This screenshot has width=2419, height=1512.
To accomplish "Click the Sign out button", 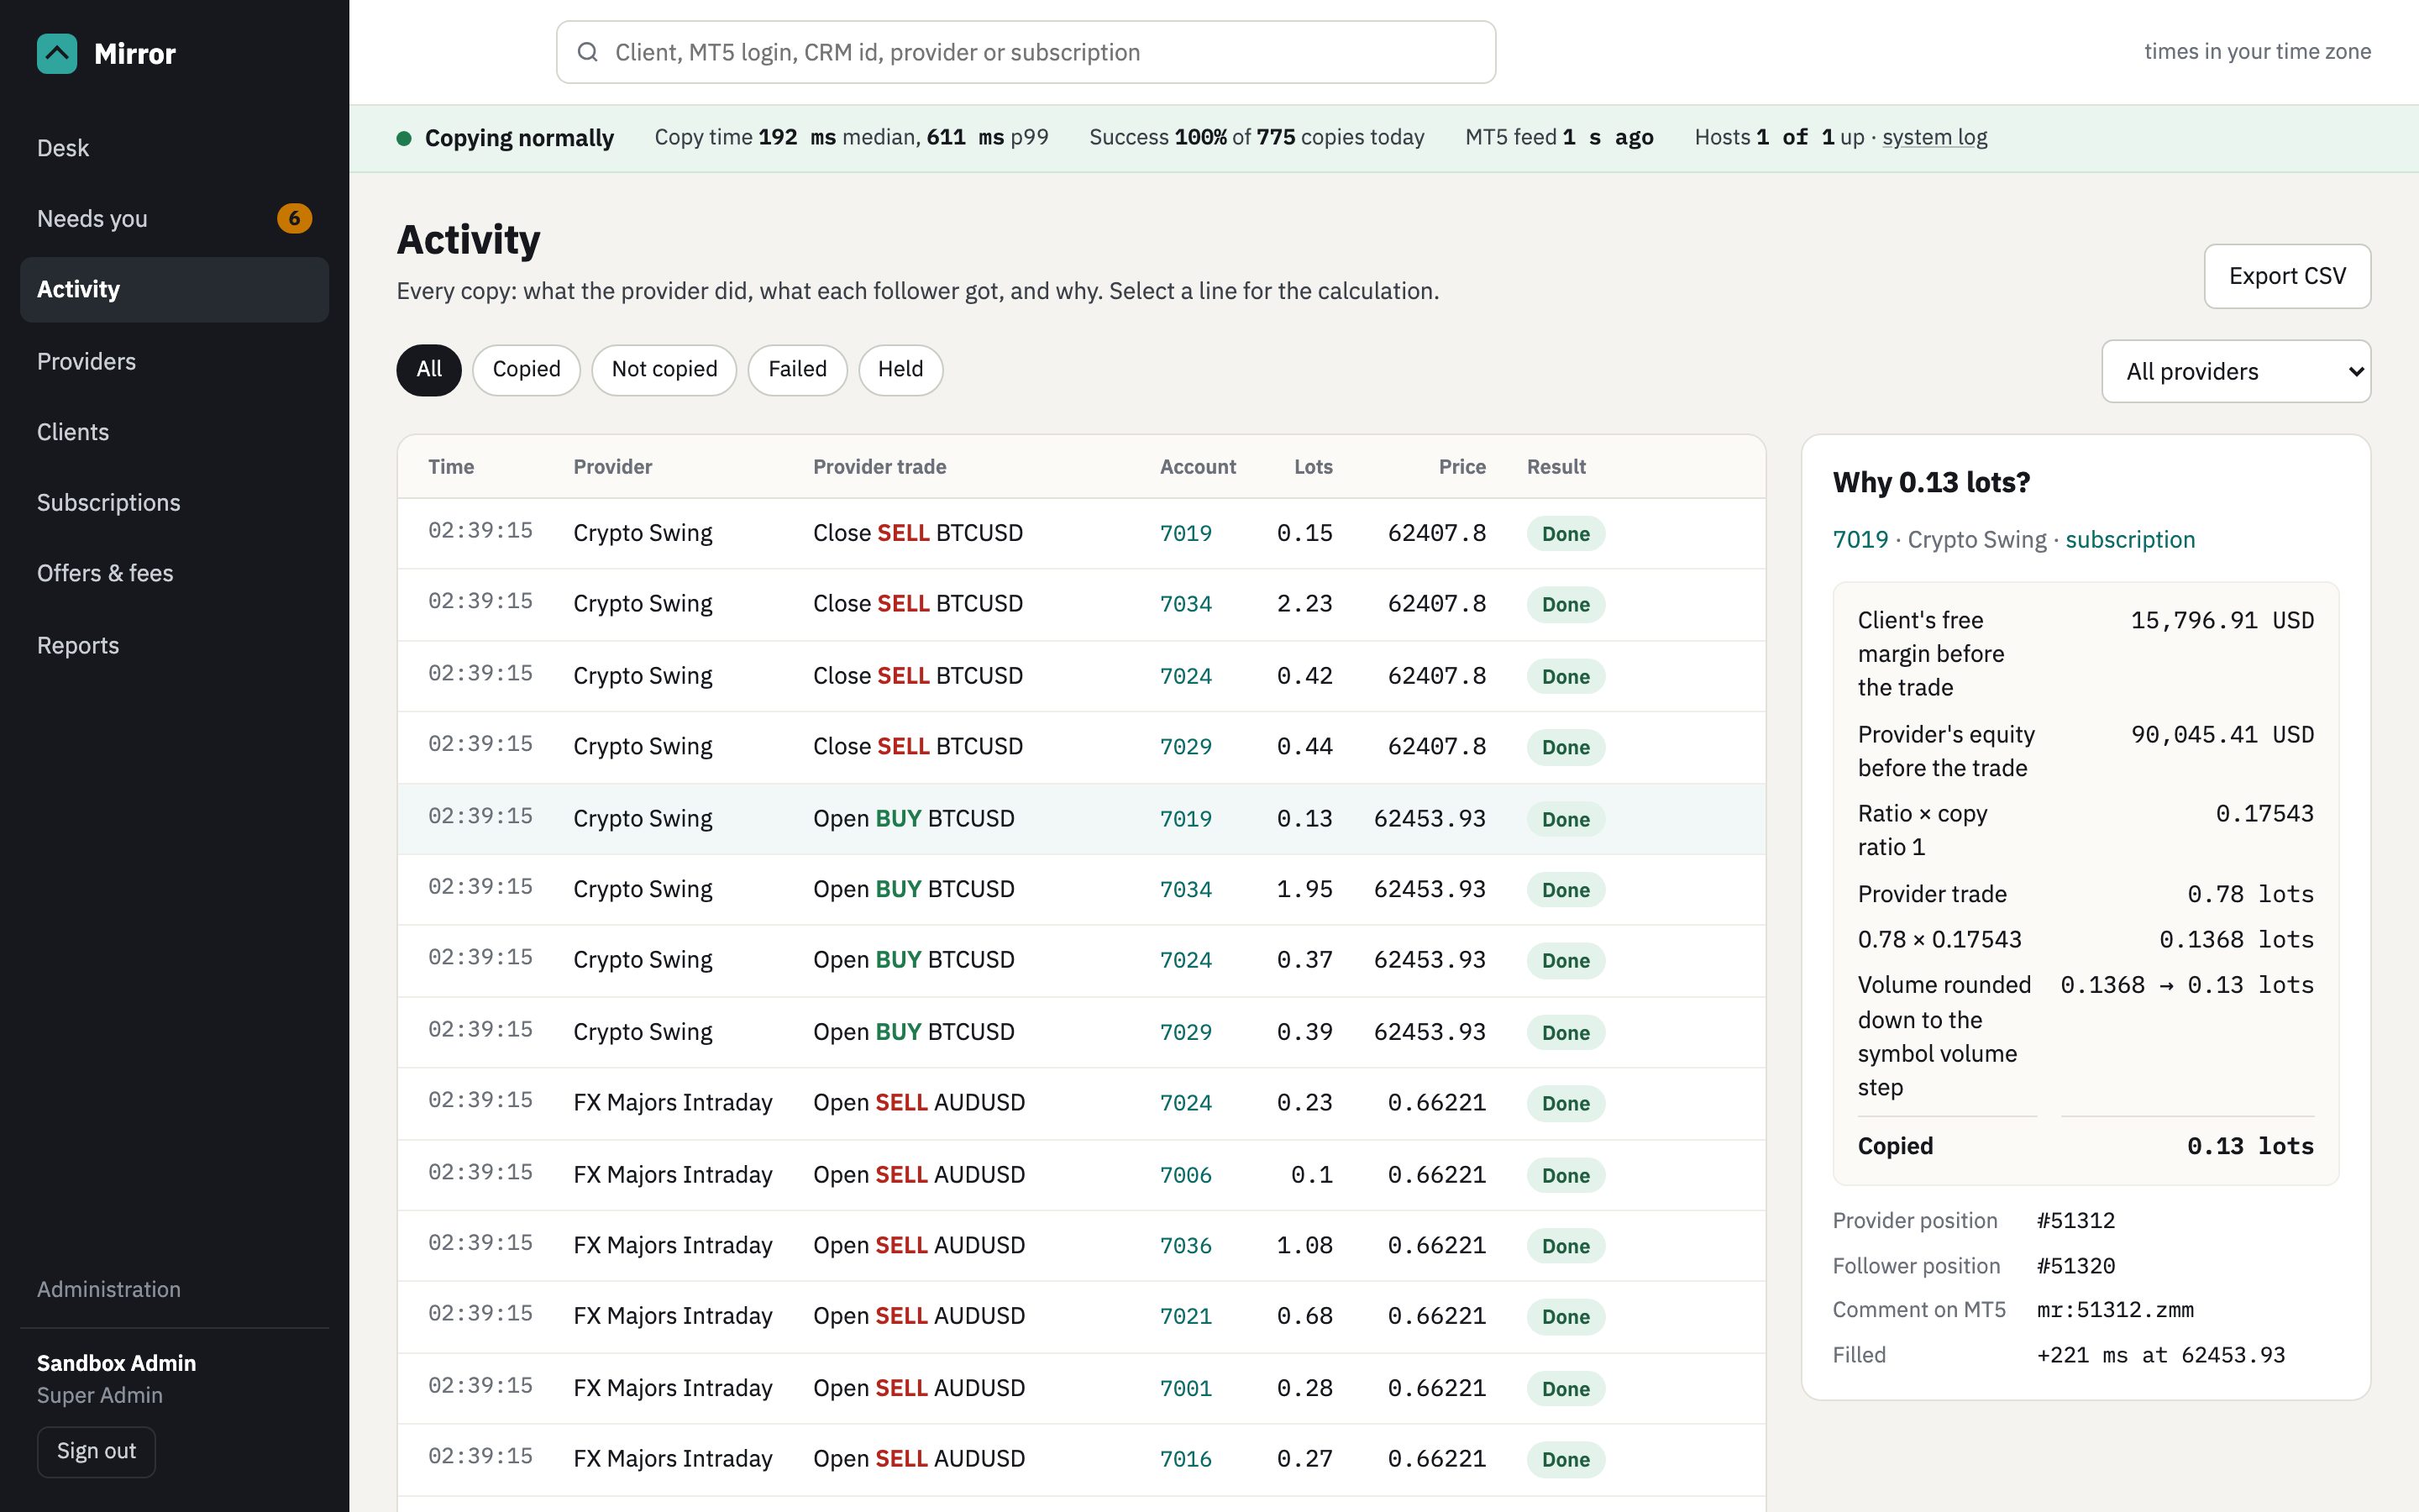I will click(96, 1451).
